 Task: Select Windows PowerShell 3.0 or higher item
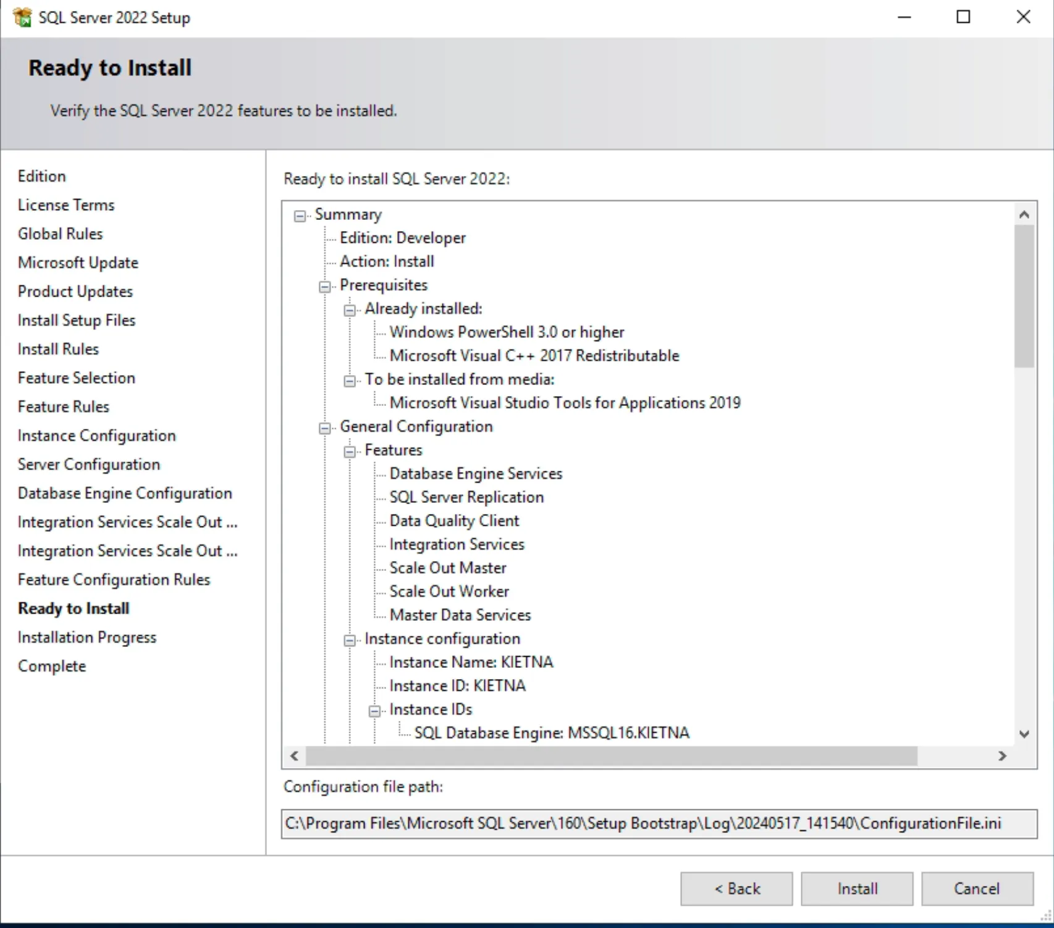click(x=507, y=332)
